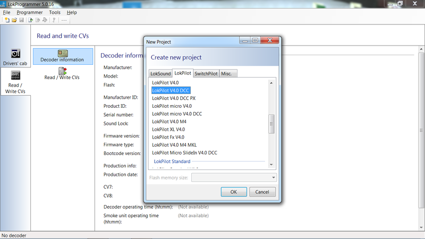Open the Help menu
This screenshot has width=425, height=239.
click(x=72, y=12)
